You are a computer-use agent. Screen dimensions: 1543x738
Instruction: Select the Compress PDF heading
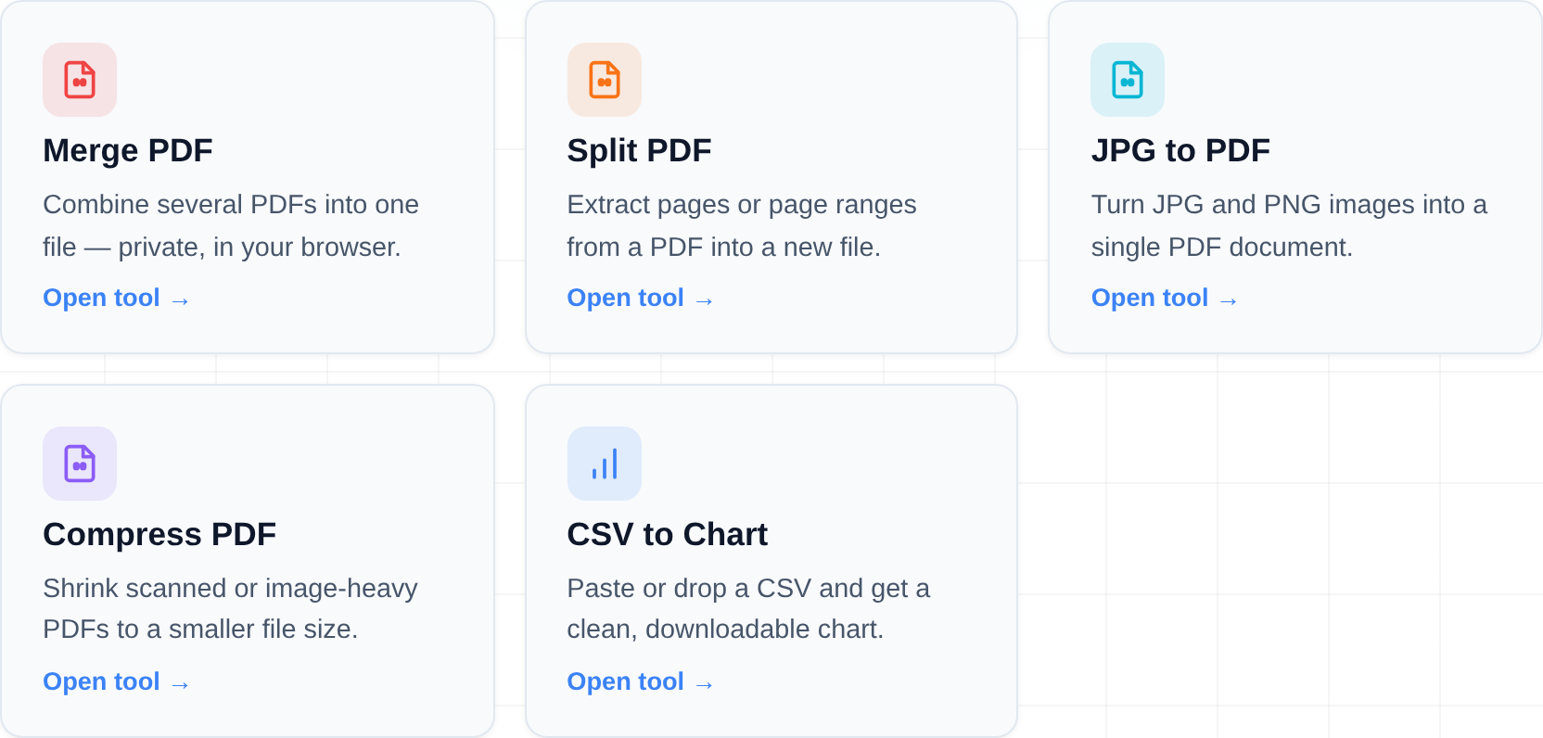[159, 534]
